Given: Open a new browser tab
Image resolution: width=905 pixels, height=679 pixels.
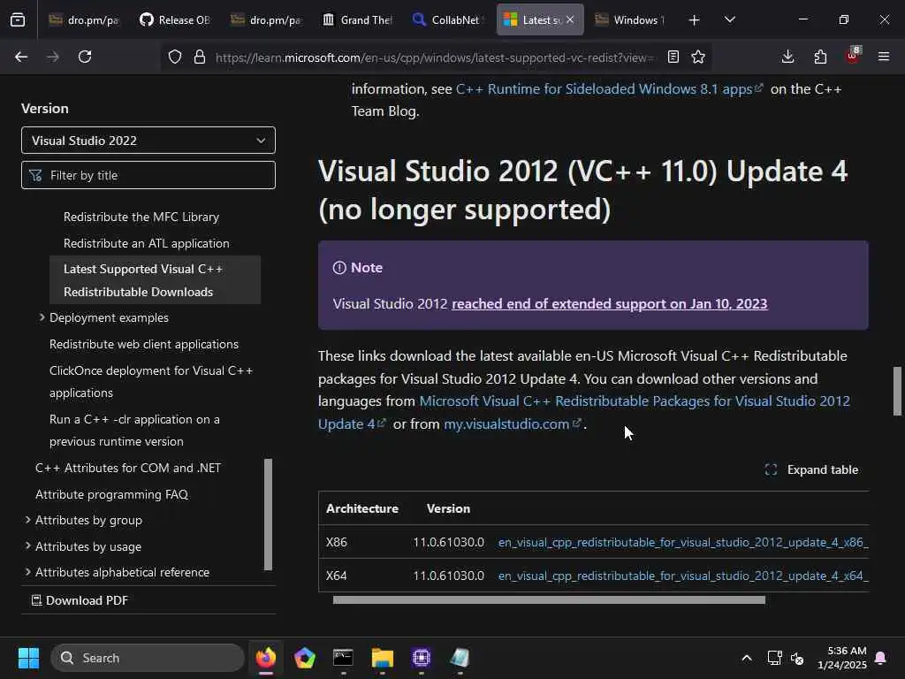Looking at the screenshot, I should pyautogui.click(x=695, y=20).
